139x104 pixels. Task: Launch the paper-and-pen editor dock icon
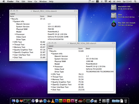point(37,101)
